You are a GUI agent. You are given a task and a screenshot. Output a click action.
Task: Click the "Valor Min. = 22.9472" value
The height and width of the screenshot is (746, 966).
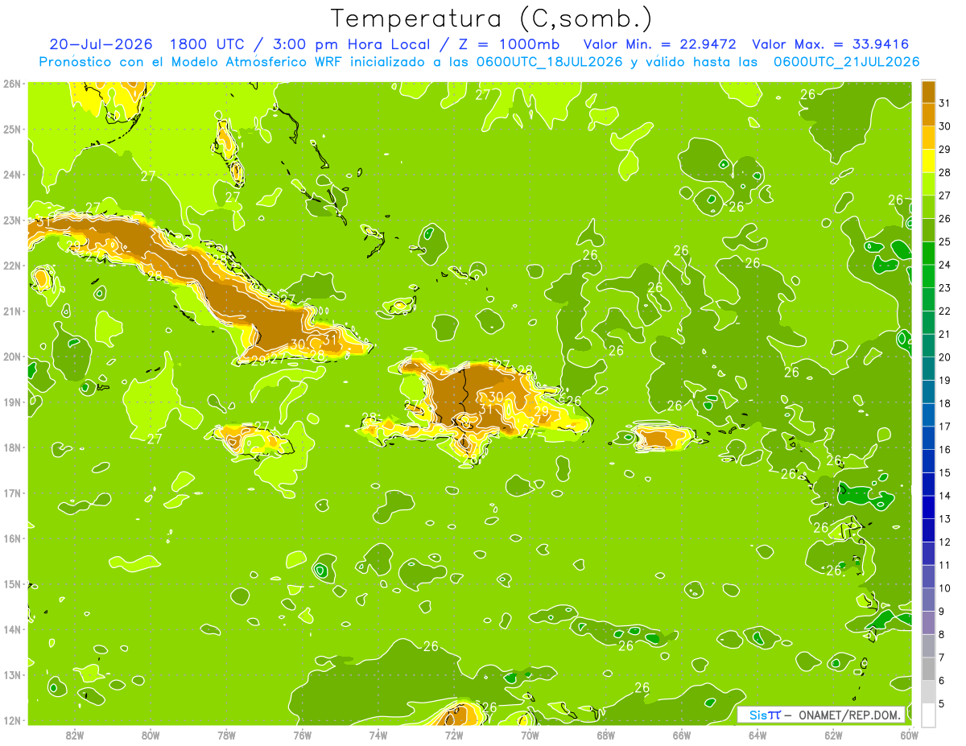tap(659, 44)
